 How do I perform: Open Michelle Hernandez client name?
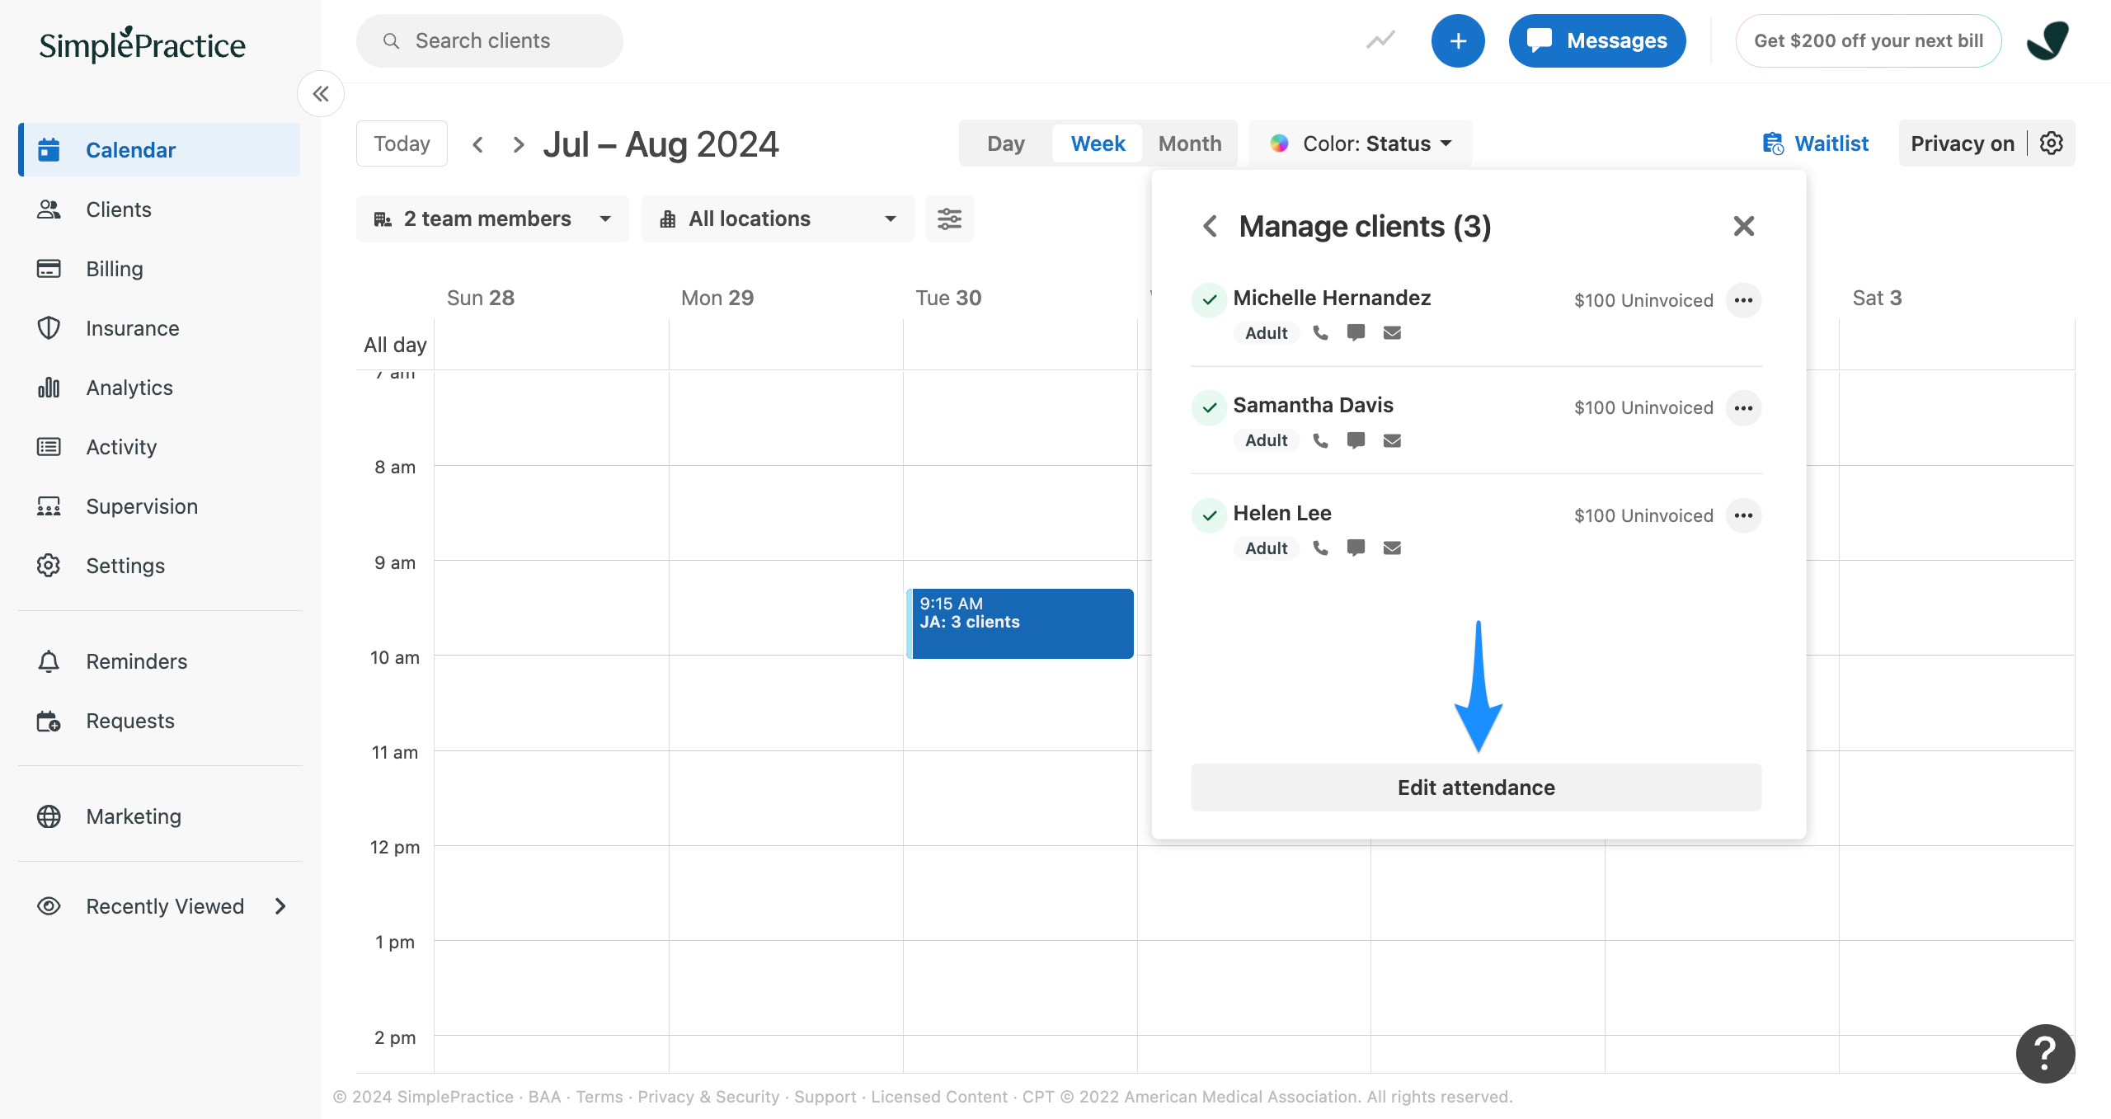(1332, 298)
